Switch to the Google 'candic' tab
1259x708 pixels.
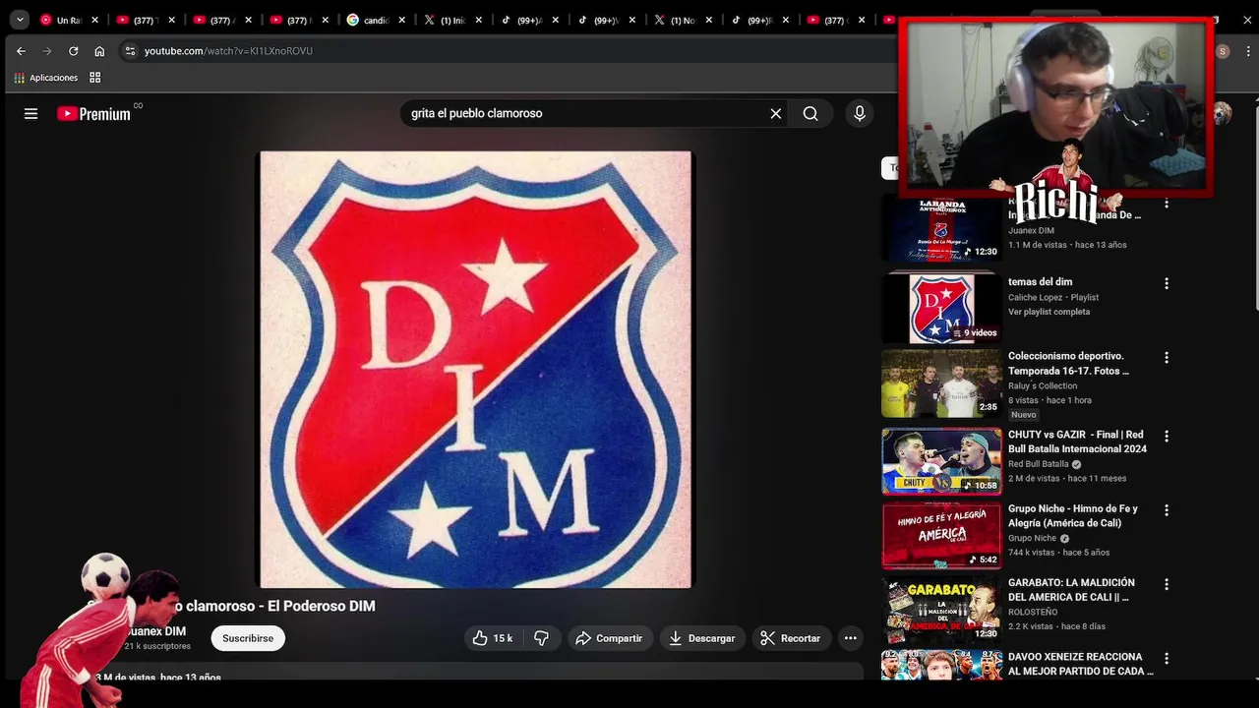click(377, 20)
